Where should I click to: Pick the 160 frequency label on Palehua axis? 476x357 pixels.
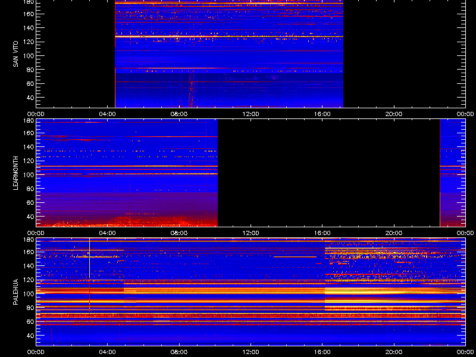click(x=29, y=252)
